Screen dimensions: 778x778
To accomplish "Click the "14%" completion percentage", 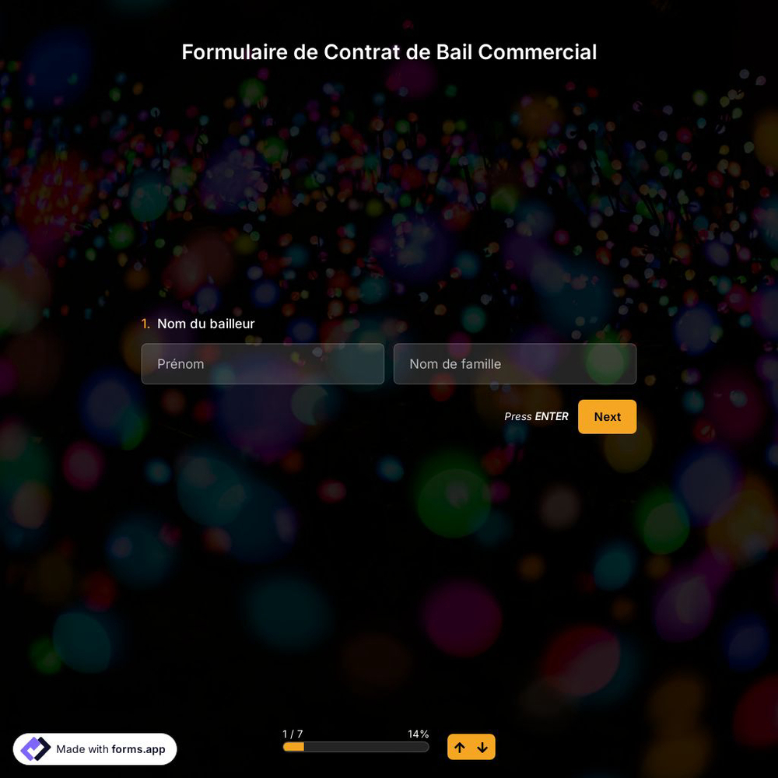I will [x=418, y=734].
